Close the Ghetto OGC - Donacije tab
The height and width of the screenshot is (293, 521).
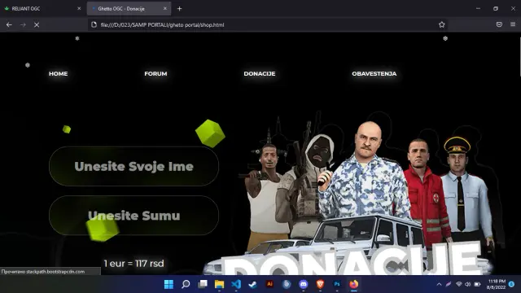[164, 9]
